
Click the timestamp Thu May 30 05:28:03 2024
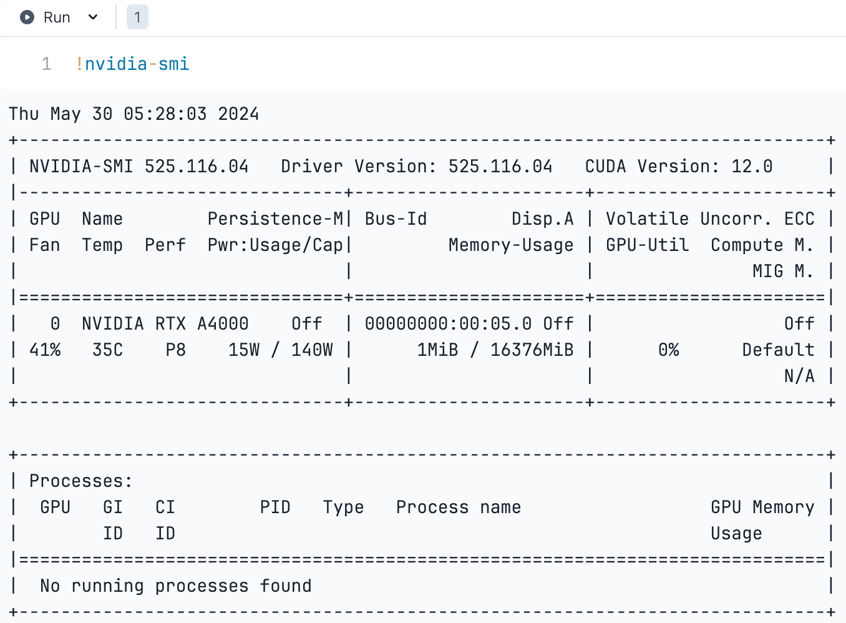coord(134,114)
